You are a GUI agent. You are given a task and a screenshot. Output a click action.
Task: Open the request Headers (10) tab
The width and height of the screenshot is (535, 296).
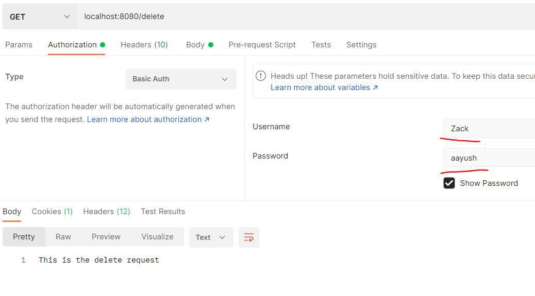(x=144, y=45)
